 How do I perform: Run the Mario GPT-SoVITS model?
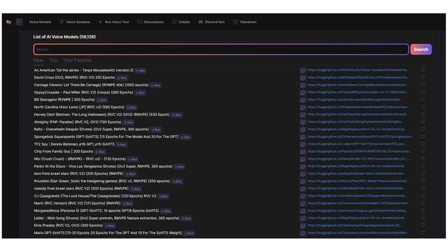(x=189, y=233)
